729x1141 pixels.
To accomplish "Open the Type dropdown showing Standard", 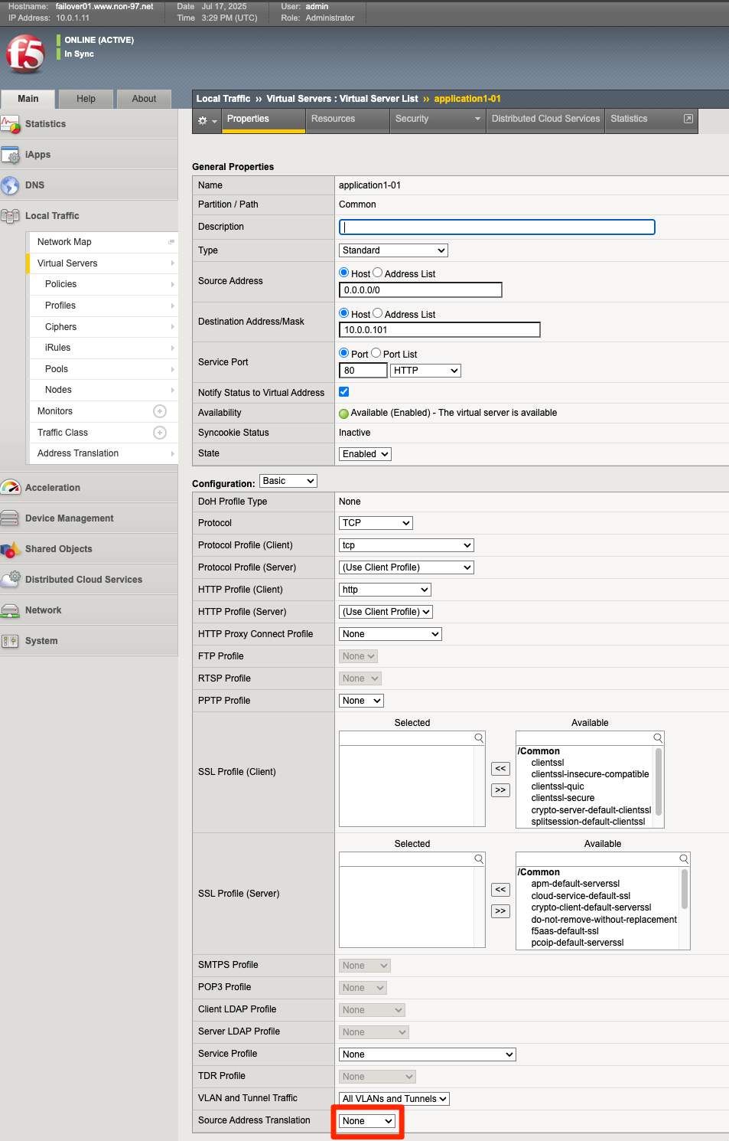I will (393, 250).
